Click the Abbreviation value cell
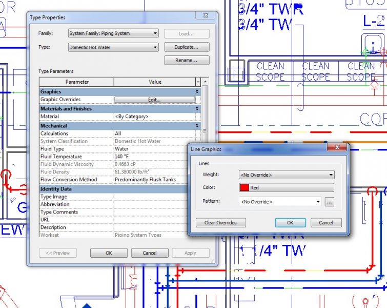Image resolution: width=387 pixels, height=308 pixels. [151, 204]
